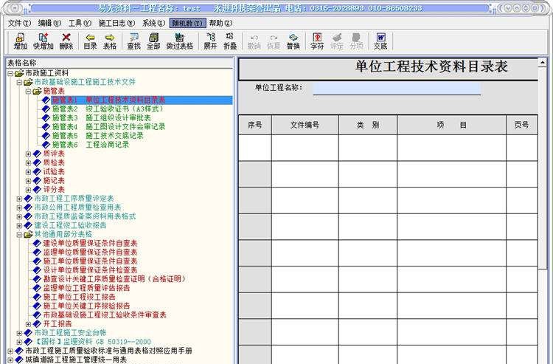The image size is (553, 364).
Task: Click the 撤销 undo toolbar icon
Action: [x=254, y=41]
